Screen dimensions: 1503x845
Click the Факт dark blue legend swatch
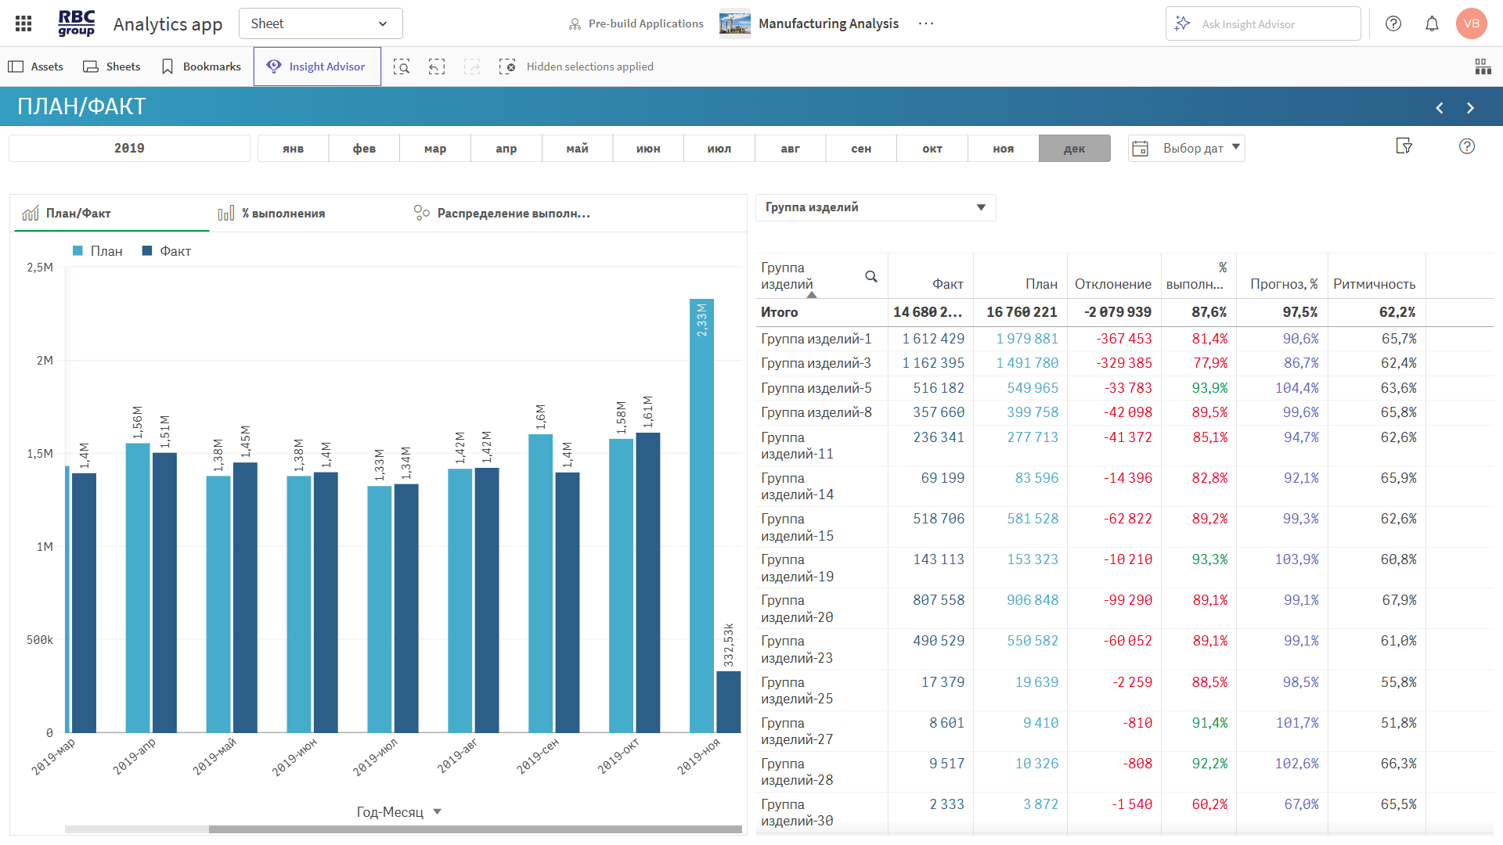[x=146, y=251]
